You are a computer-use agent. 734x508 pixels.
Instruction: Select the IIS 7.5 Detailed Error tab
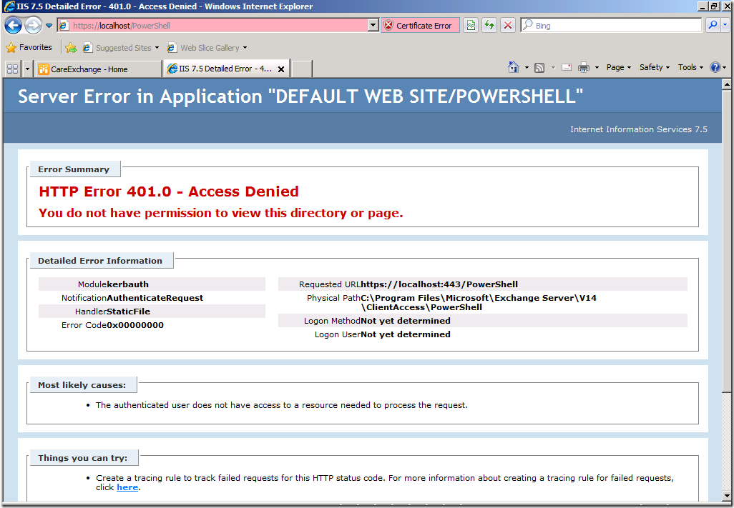click(220, 69)
